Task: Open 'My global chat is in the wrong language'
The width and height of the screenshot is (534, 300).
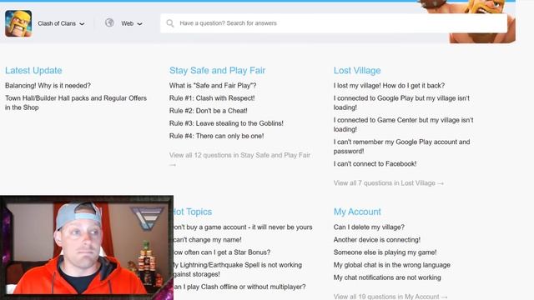Action: pos(391,265)
